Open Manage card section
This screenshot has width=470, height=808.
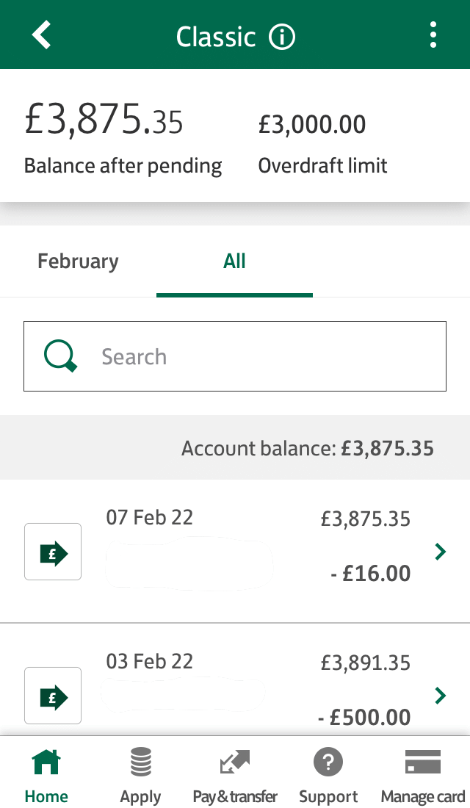point(422,776)
